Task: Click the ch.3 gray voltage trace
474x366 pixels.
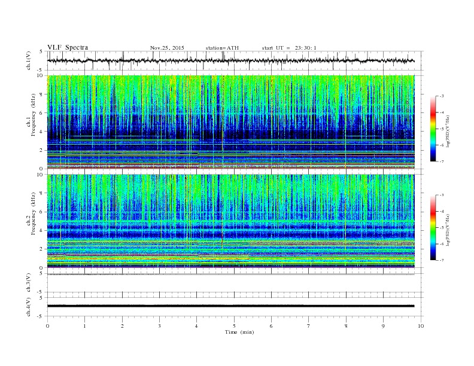Action: point(230,274)
